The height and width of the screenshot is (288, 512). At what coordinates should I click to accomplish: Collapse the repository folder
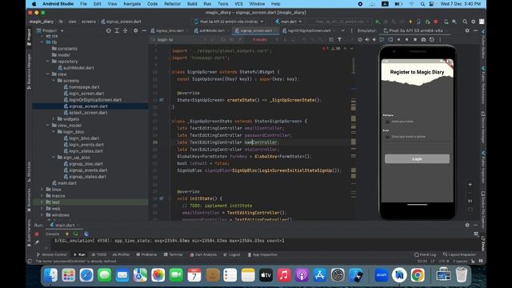(x=48, y=62)
